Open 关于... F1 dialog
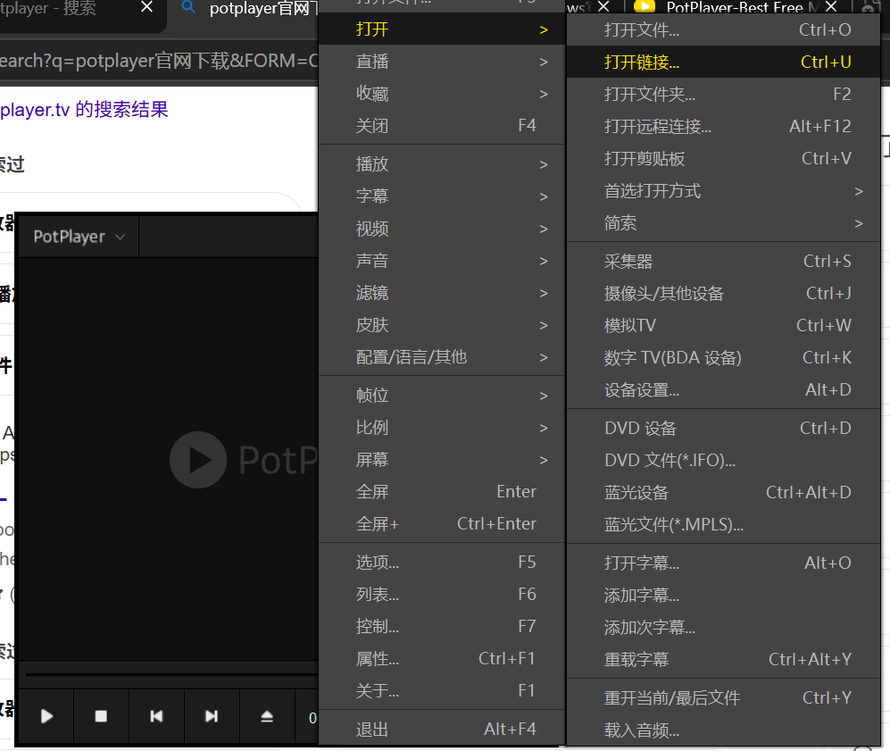Viewport: 890px width, 751px height. [x=442, y=691]
